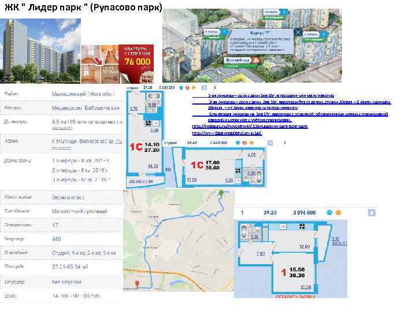
Task: Select the Детский сад label on site plan
Action: point(237,60)
